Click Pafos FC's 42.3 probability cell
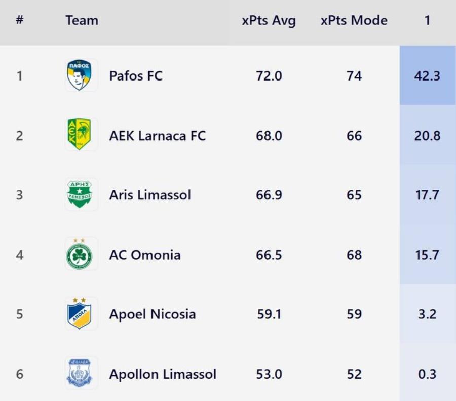The height and width of the screenshot is (401, 456). (427, 76)
